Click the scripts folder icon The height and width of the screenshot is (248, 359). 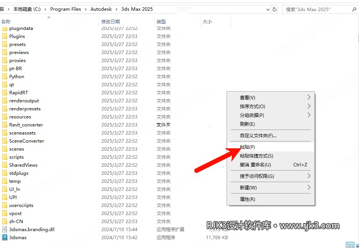coord(5,157)
